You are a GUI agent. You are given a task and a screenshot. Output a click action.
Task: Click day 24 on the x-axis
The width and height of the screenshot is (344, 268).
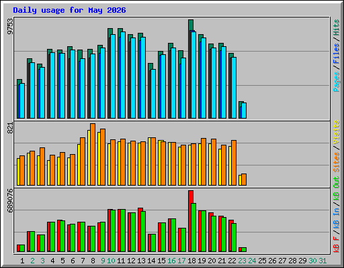252,261
